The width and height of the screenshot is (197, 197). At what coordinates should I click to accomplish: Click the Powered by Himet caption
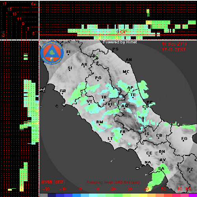120,42
